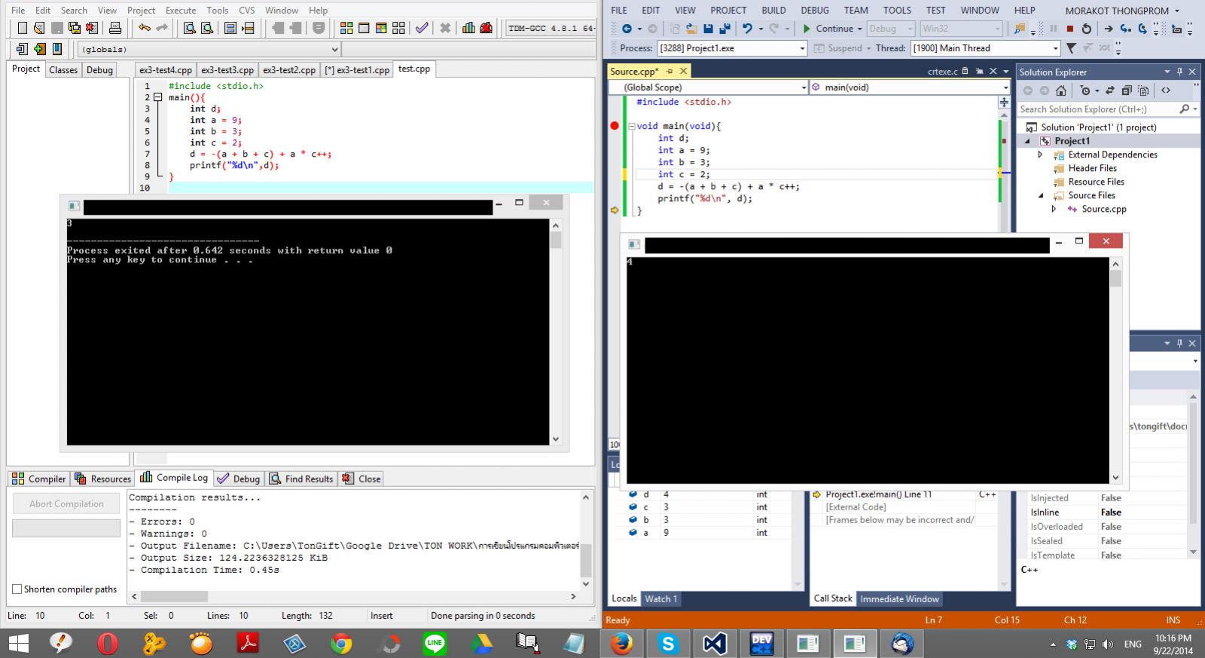Open main(void) member dropdown
The image size is (1205, 658).
(1005, 87)
